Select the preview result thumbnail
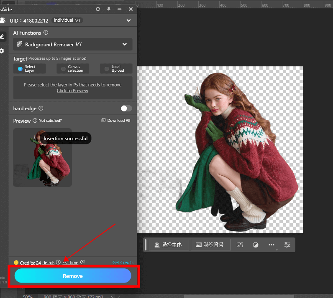 43,157
